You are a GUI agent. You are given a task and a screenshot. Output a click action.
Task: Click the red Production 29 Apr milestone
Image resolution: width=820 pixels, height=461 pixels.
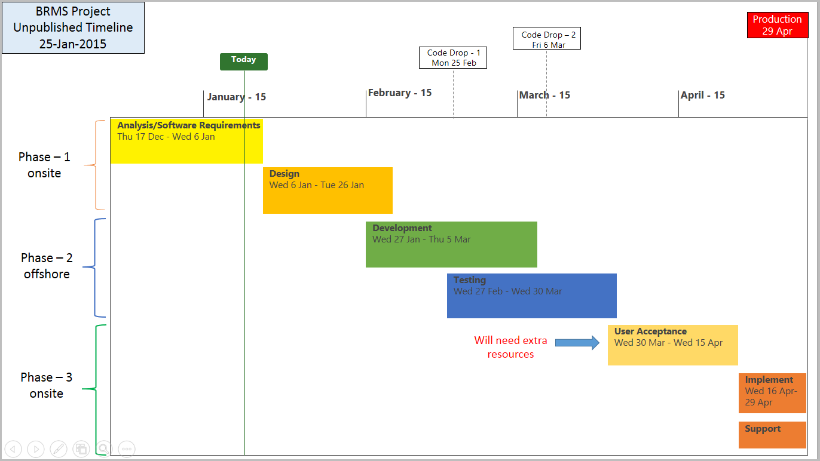(778, 24)
